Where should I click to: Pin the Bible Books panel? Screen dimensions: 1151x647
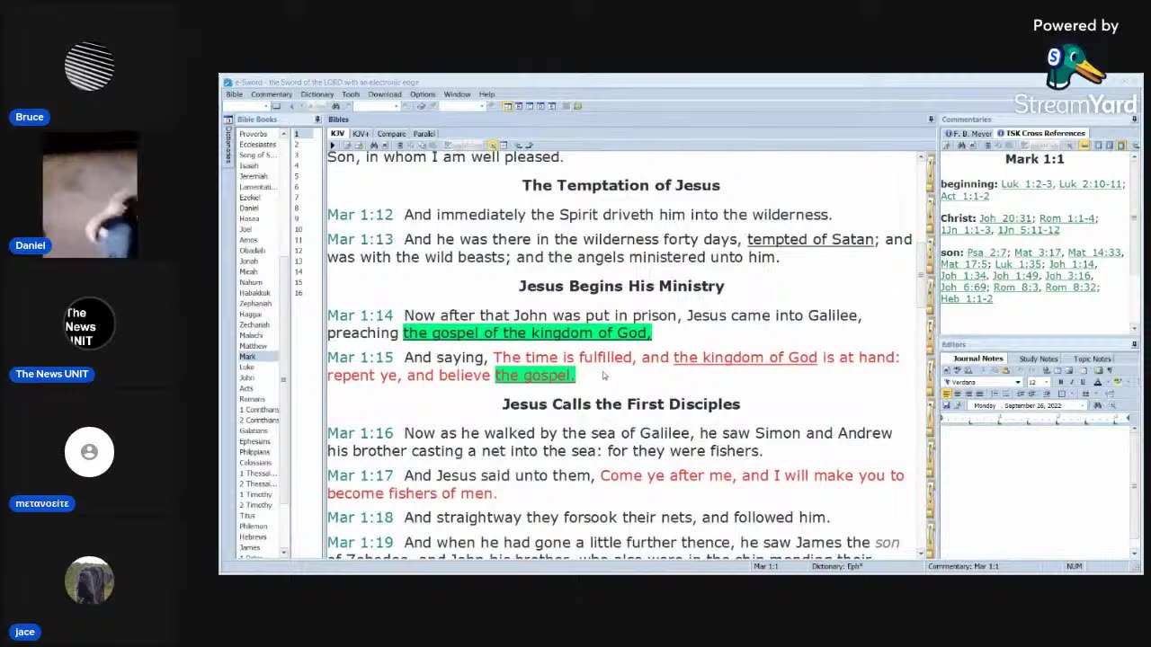click(317, 120)
